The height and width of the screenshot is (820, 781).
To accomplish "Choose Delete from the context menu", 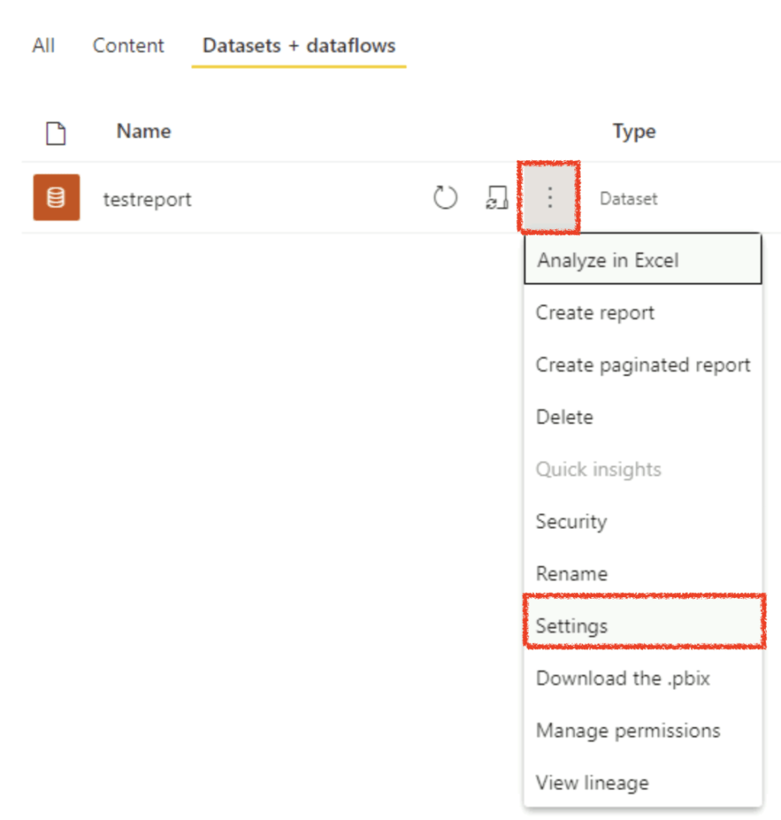I will tap(565, 417).
